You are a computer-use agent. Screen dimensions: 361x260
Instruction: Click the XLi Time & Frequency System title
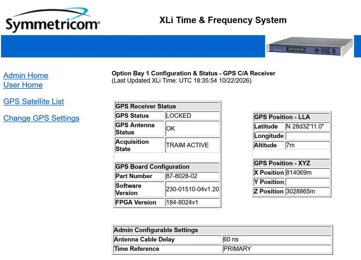pyautogui.click(x=223, y=20)
